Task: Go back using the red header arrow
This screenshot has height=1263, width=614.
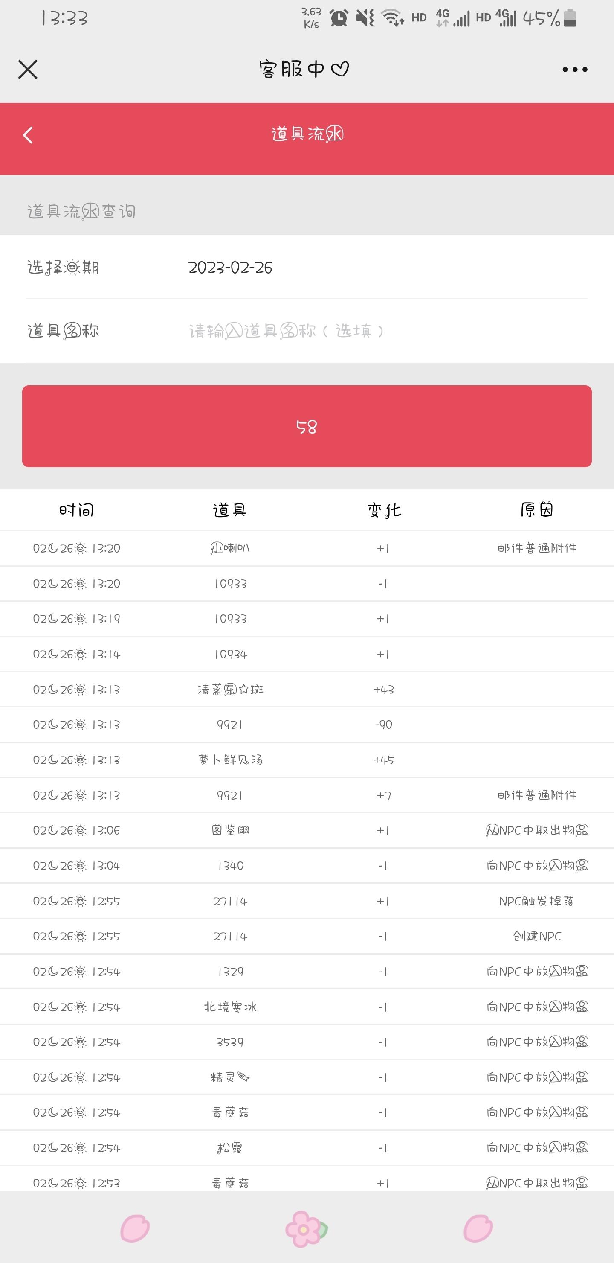Action: coord(28,135)
